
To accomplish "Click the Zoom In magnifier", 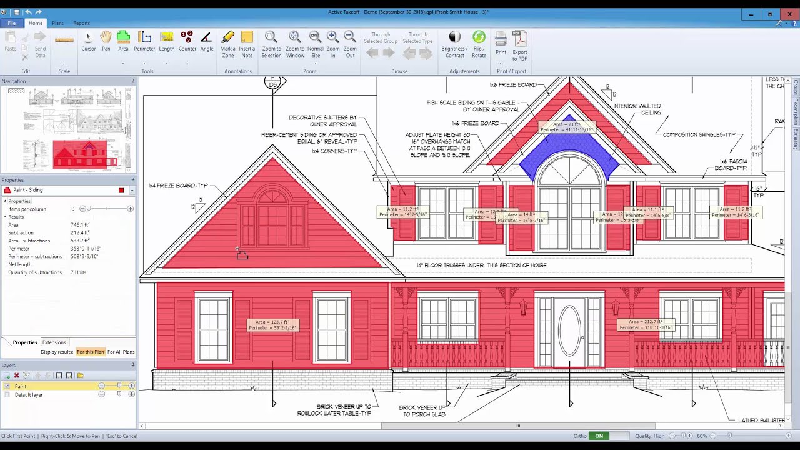I will click(x=333, y=44).
